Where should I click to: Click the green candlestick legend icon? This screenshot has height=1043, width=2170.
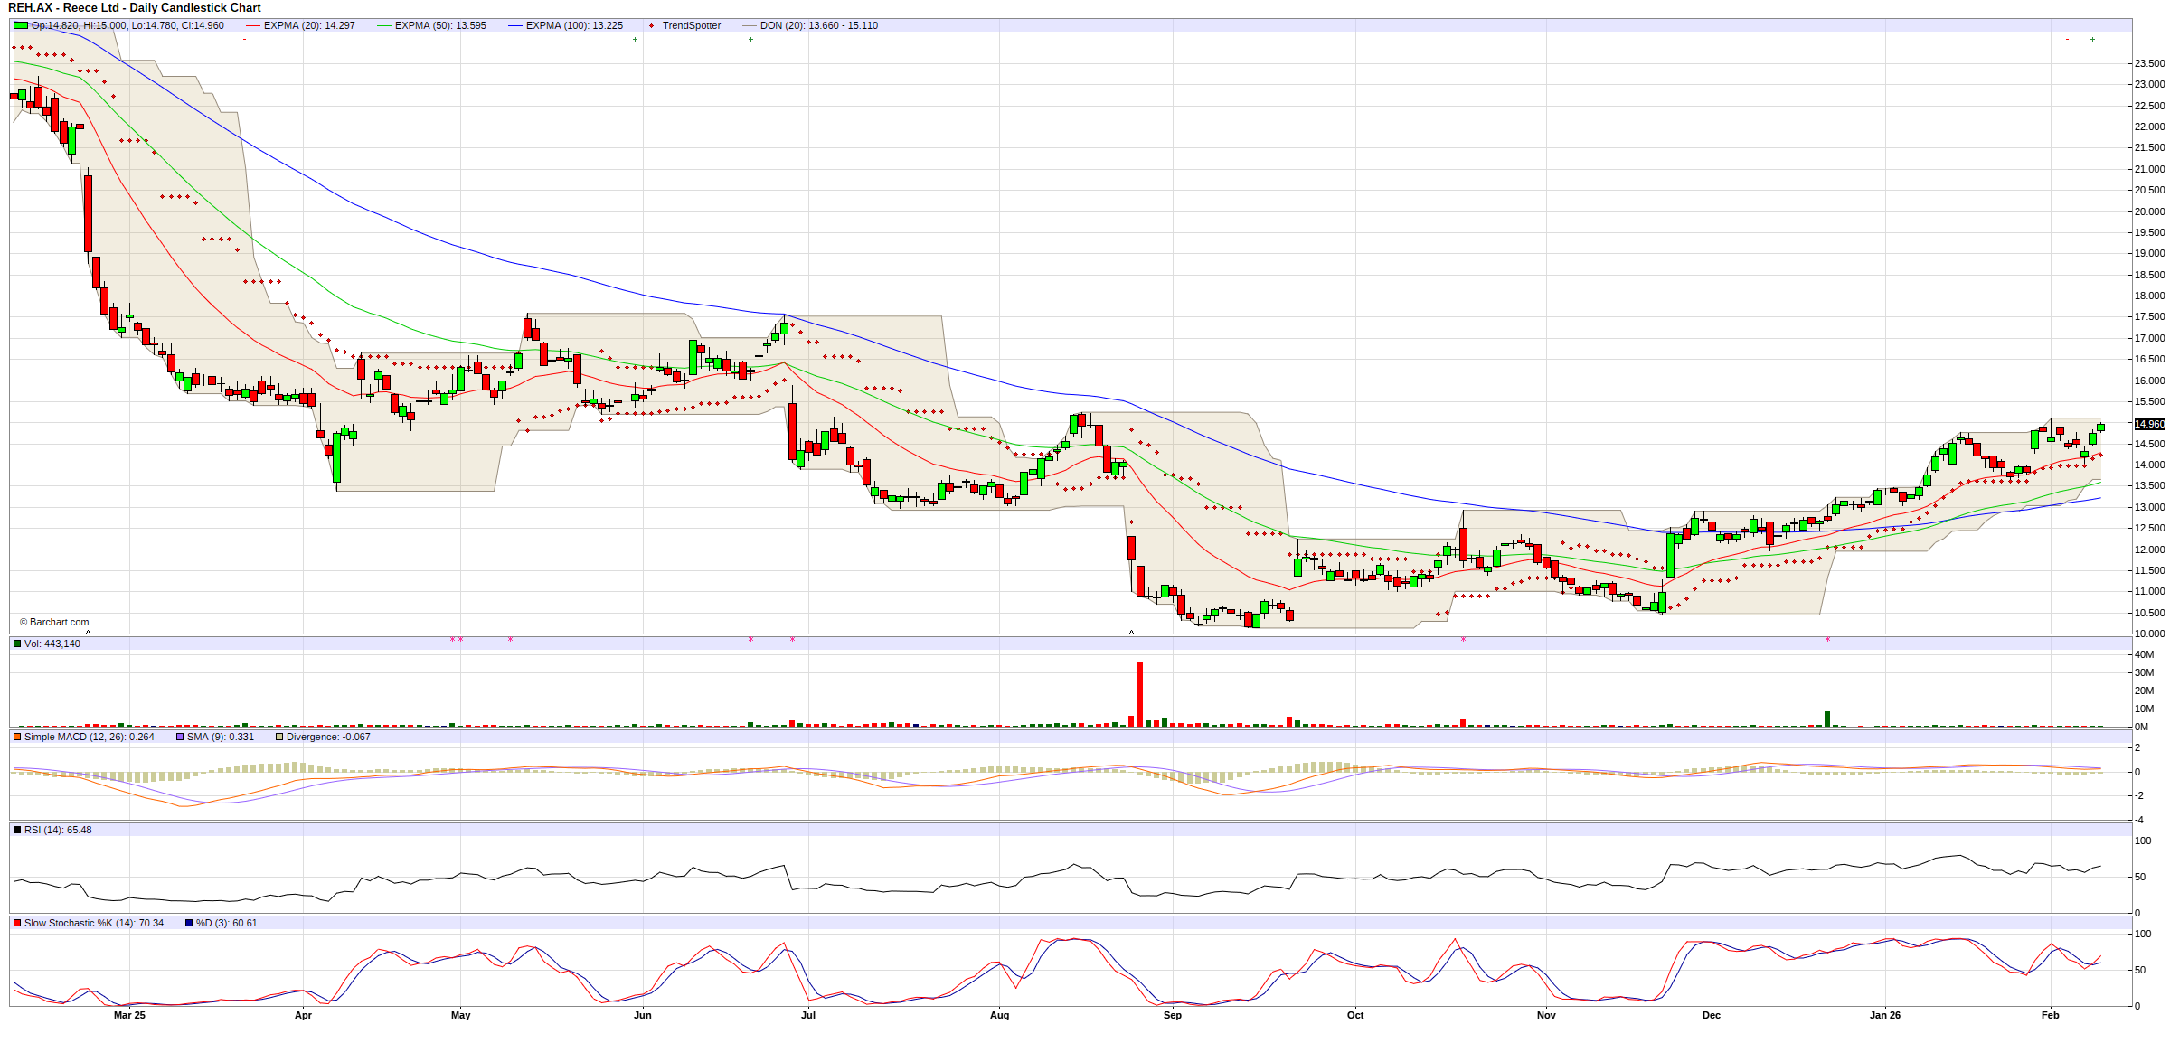point(20,25)
